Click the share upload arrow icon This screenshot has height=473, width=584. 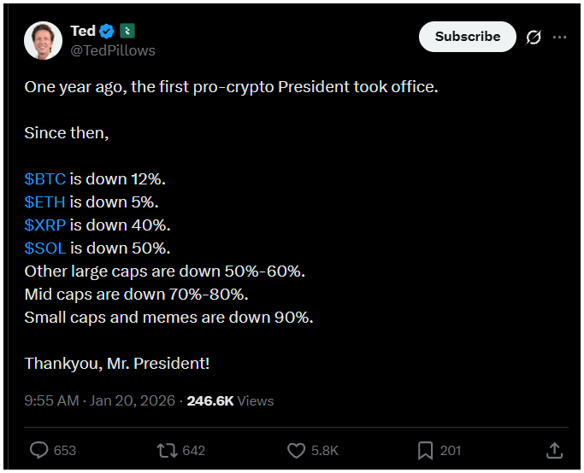coord(553,450)
